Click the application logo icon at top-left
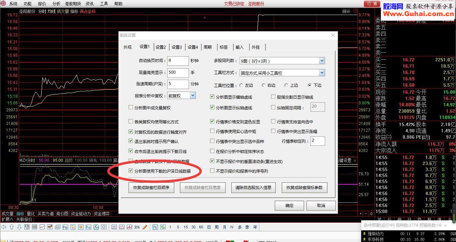Image resolution: width=456 pixels, height=242 pixels. [3, 4]
